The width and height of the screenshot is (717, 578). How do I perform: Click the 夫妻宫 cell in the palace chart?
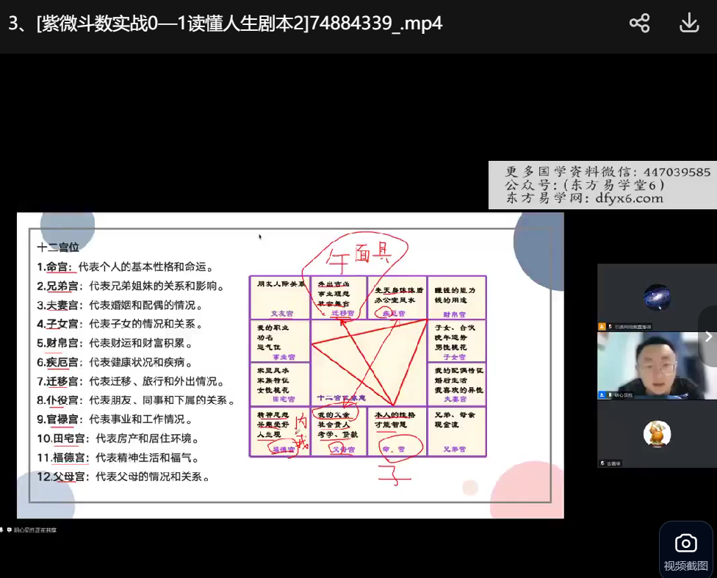tap(456, 385)
